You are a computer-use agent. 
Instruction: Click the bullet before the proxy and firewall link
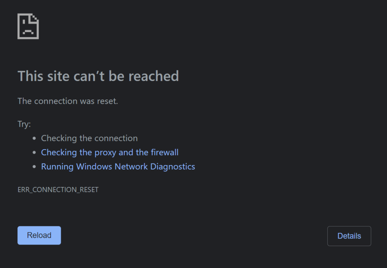click(x=34, y=153)
